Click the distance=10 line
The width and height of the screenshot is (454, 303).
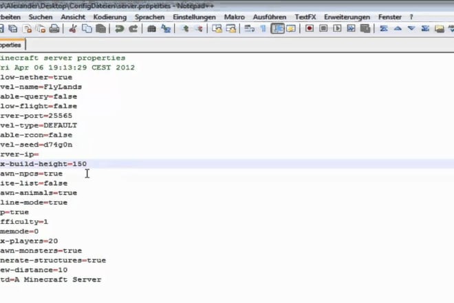point(34,270)
